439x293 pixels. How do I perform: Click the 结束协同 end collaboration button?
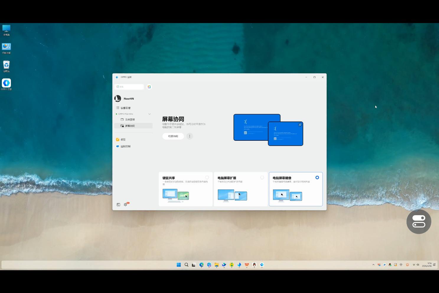[x=173, y=136]
